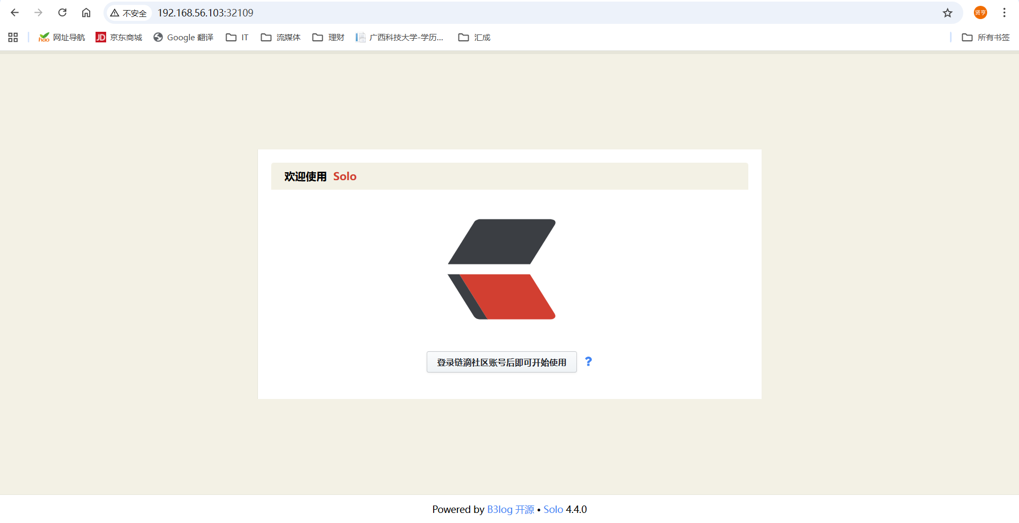Open the 京东商城 bookmark
1019x523 pixels.
point(119,37)
